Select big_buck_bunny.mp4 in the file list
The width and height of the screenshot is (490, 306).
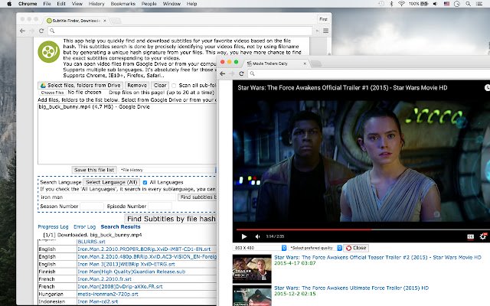(94, 107)
